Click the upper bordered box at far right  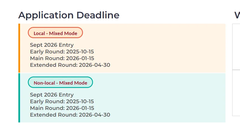point(236,47)
